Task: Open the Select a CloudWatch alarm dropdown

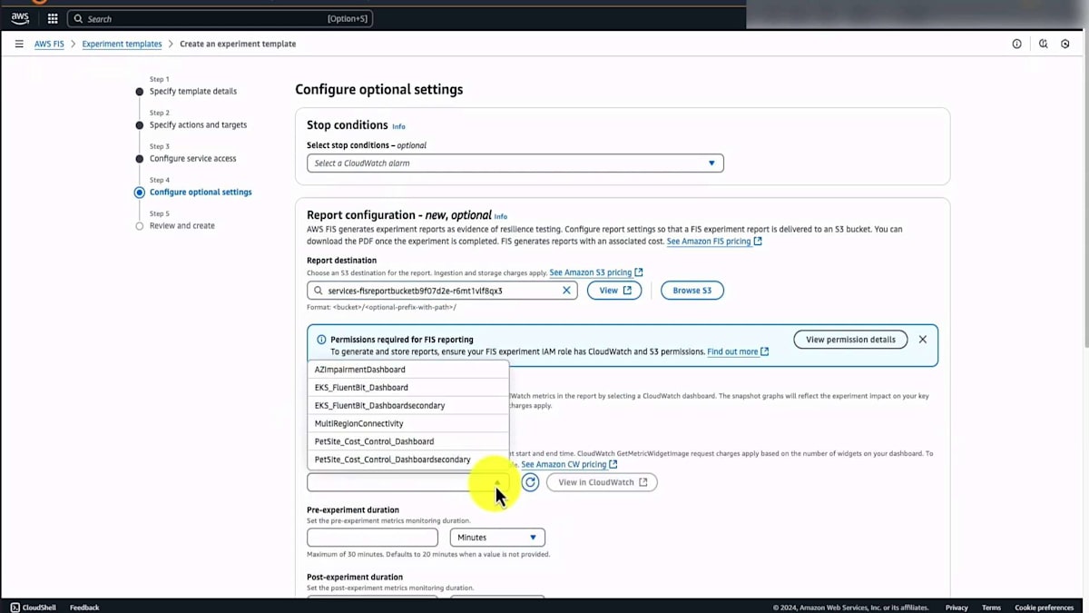Action: tap(515, 163)
